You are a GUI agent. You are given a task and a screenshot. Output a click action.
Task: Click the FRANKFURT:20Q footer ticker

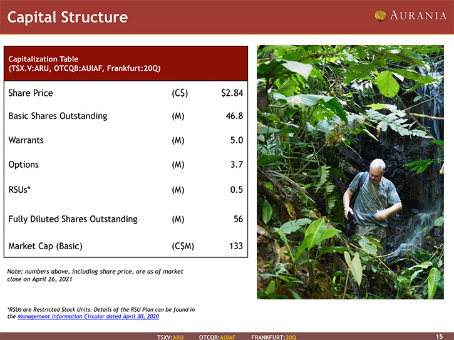click(274, 337)
